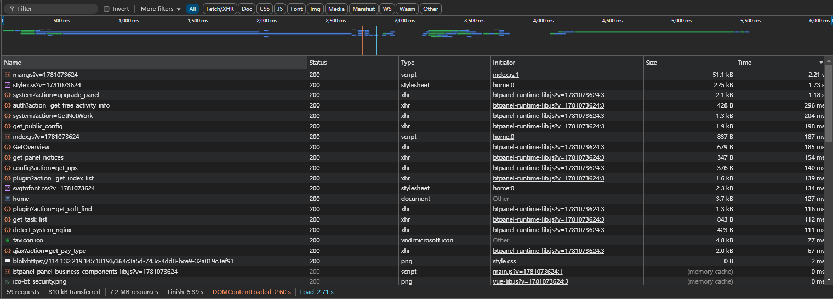The height and width of the screenshot is (299, 833).
Task: Click 310 kB transferred in status bar
Action: (x=75, y=292)
